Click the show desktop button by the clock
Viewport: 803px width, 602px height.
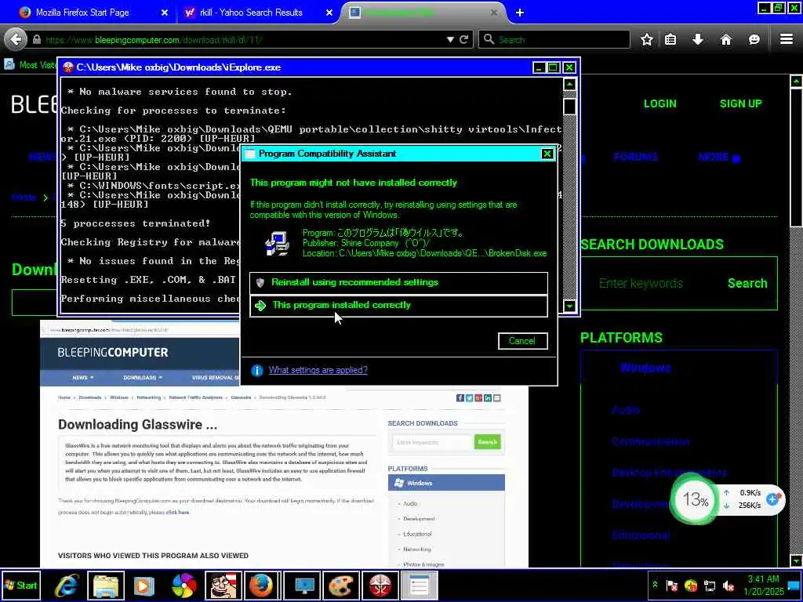[x=794, y=585]
